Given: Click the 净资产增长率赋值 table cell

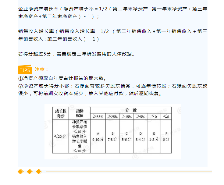Looking at the screenshot, I should tap(80, 126).
